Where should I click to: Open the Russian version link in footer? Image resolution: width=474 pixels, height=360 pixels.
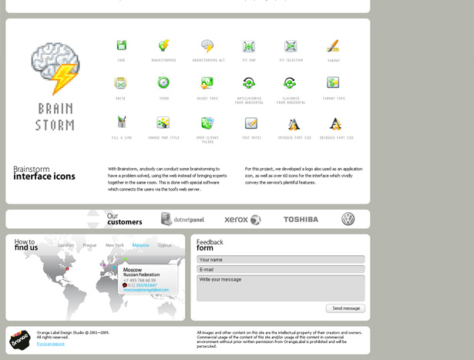click(51, 344)
